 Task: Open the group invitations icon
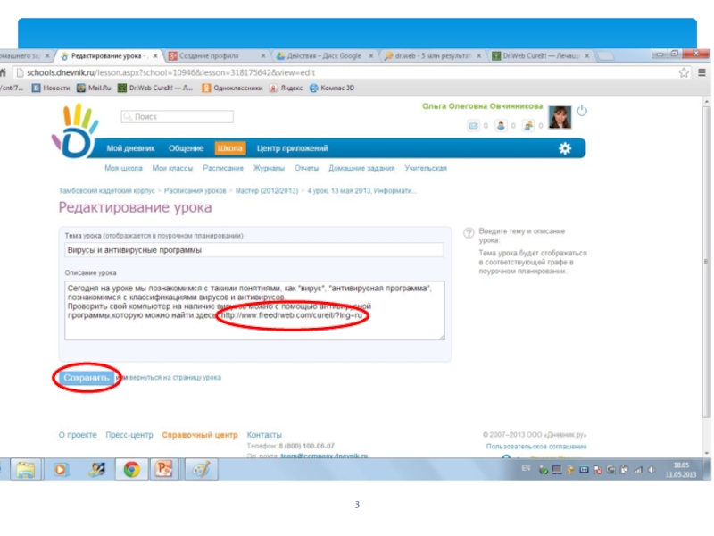(528, 126)
